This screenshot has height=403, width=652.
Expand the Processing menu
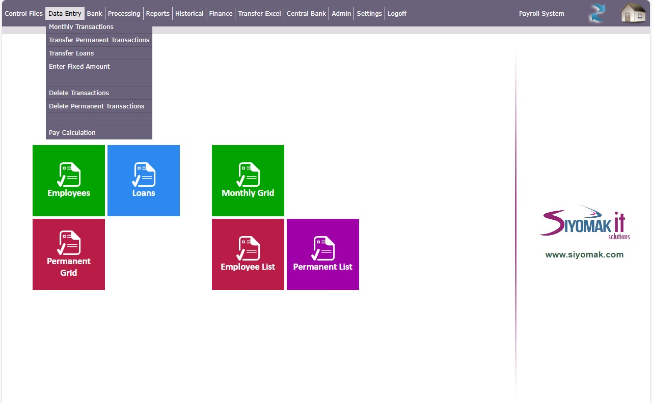pyautogui.click(x=124, y=14)
